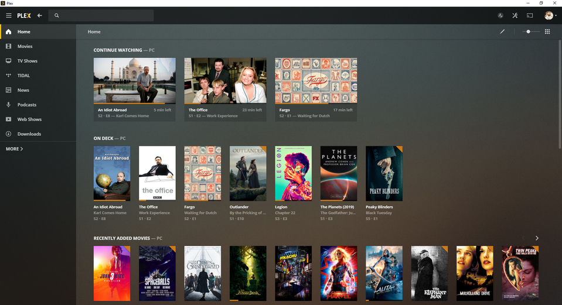
Task: Select the Web Shows sidebar label
Action: click(x=29, y=119)
